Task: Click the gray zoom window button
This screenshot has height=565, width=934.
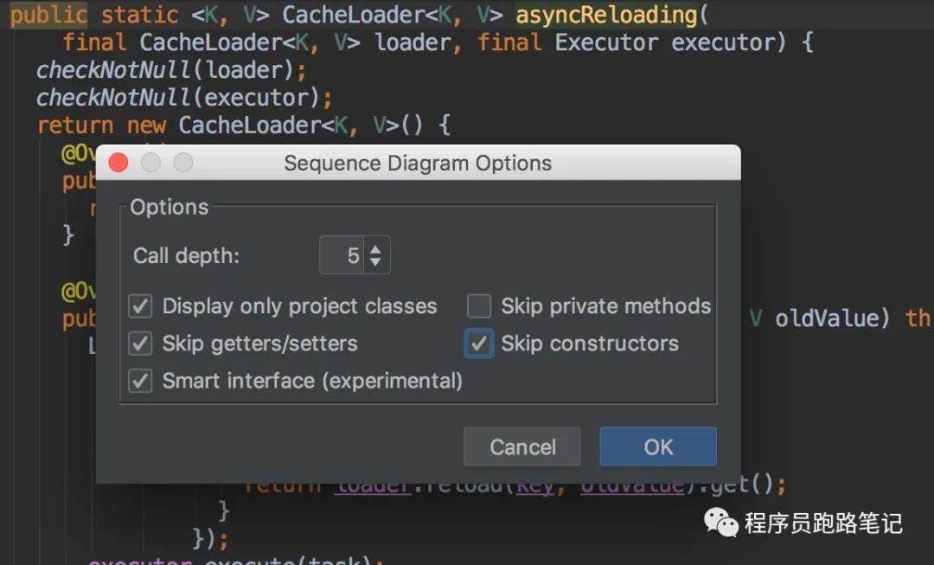Action: (x=182, y=163)
